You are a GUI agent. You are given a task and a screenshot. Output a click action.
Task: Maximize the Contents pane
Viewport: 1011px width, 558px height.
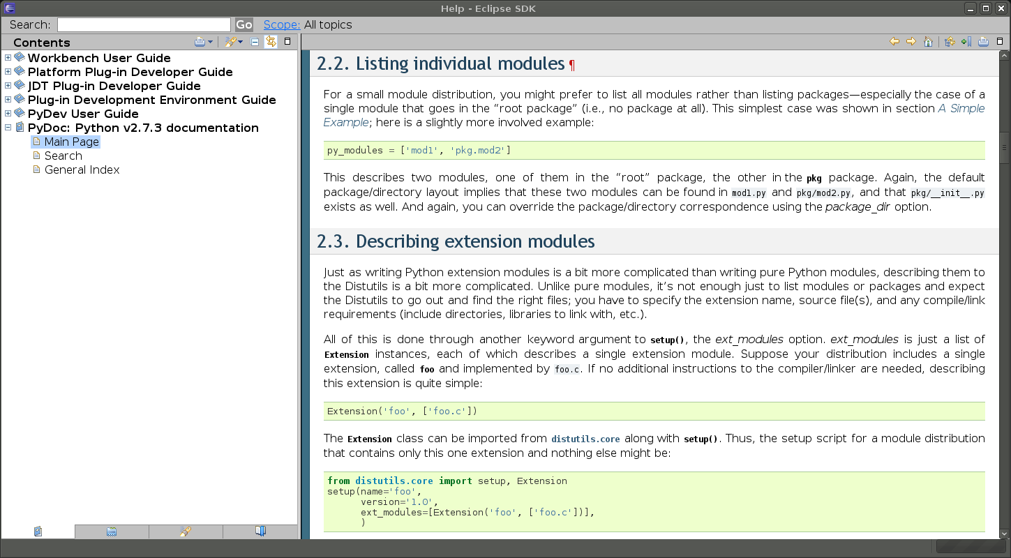[287, 42]
